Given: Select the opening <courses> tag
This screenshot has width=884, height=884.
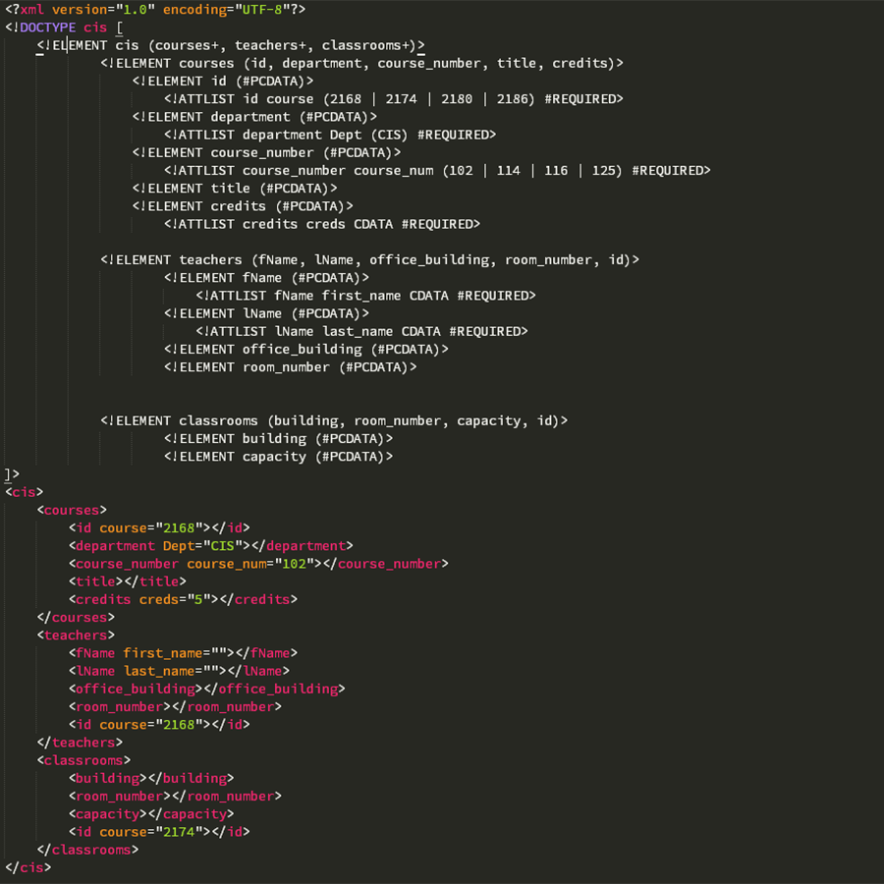Looking at the screenshot, I should tap(72, 510).
